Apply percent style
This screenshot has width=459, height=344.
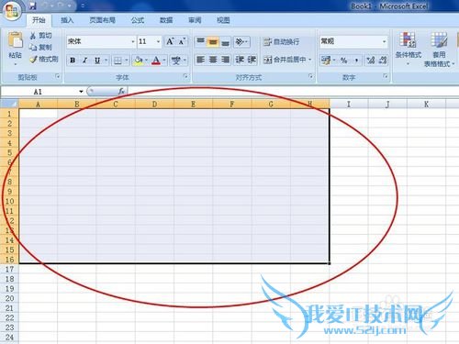point(344,61)
